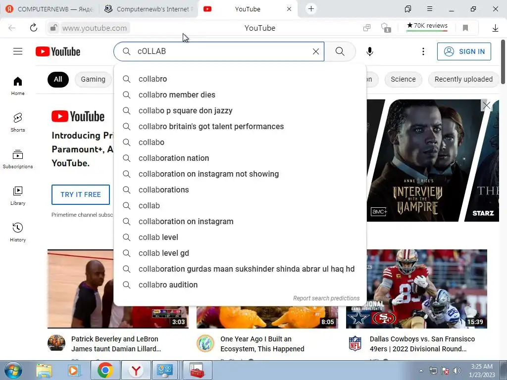
Task: Choose suggestion 'collabro member dies'
Action: pyautogui.click(x=240, y=95)
